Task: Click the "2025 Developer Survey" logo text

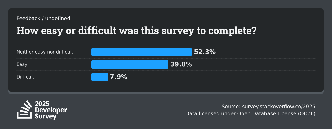Action: (x=51, y=110)
